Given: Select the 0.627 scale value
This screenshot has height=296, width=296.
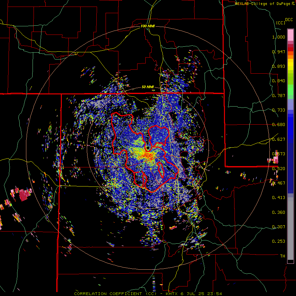Looking at the screenshot, I should (x=279, y=139).
